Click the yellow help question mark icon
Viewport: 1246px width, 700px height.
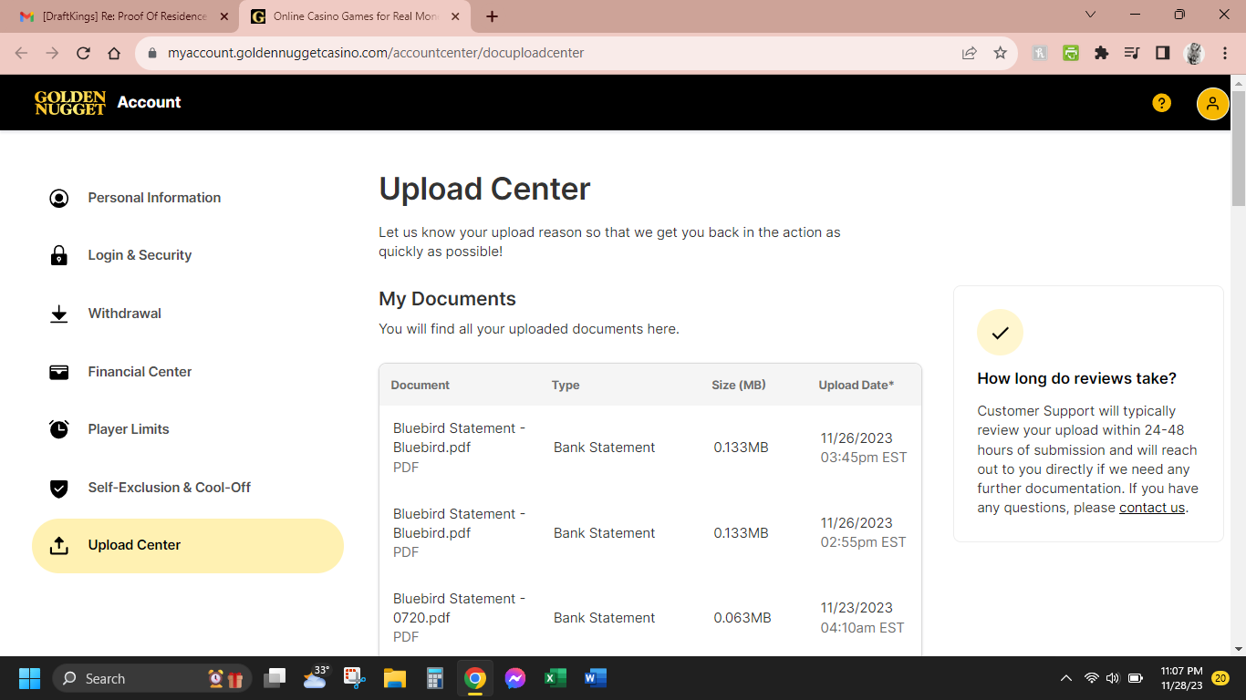(1161, 103)
